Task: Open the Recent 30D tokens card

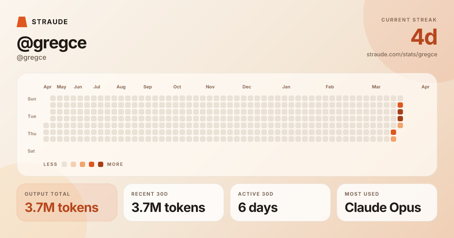Action: 174,202
